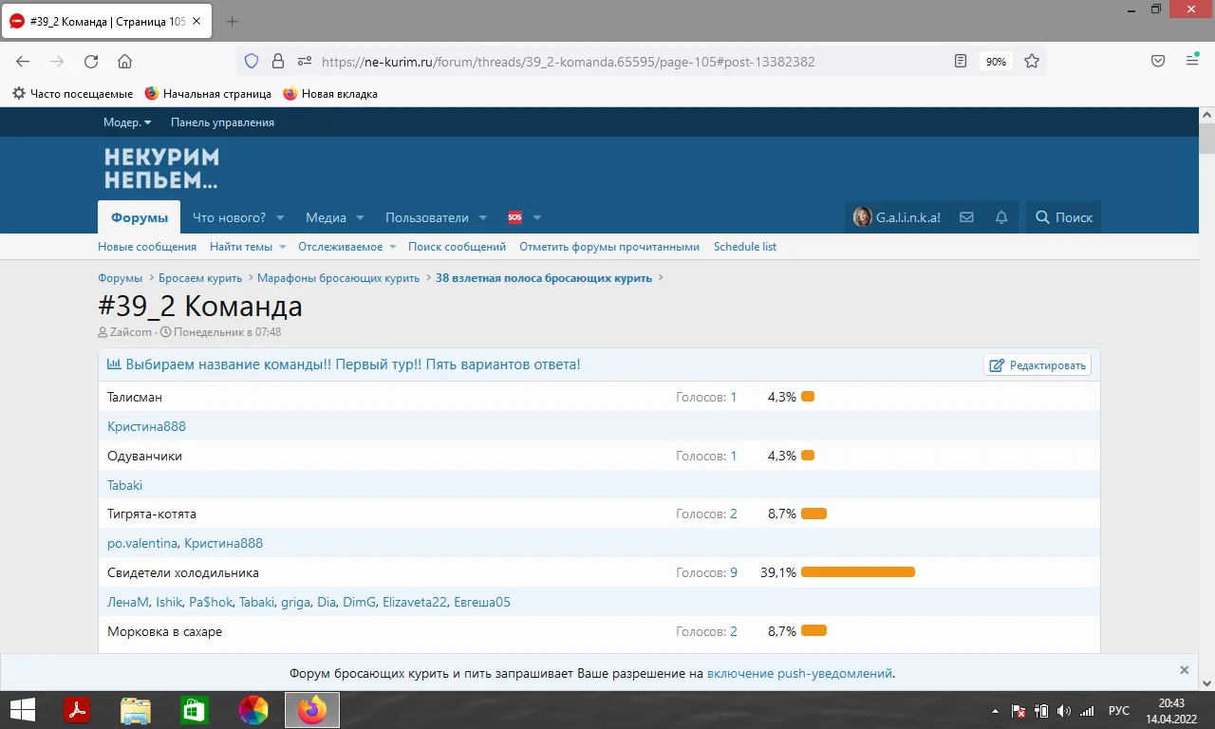The image size is (1215, 729).
Task: Click the НЕКУРИМ НЕПЬЕМ forum logo
Action: [x=161, y=168]
